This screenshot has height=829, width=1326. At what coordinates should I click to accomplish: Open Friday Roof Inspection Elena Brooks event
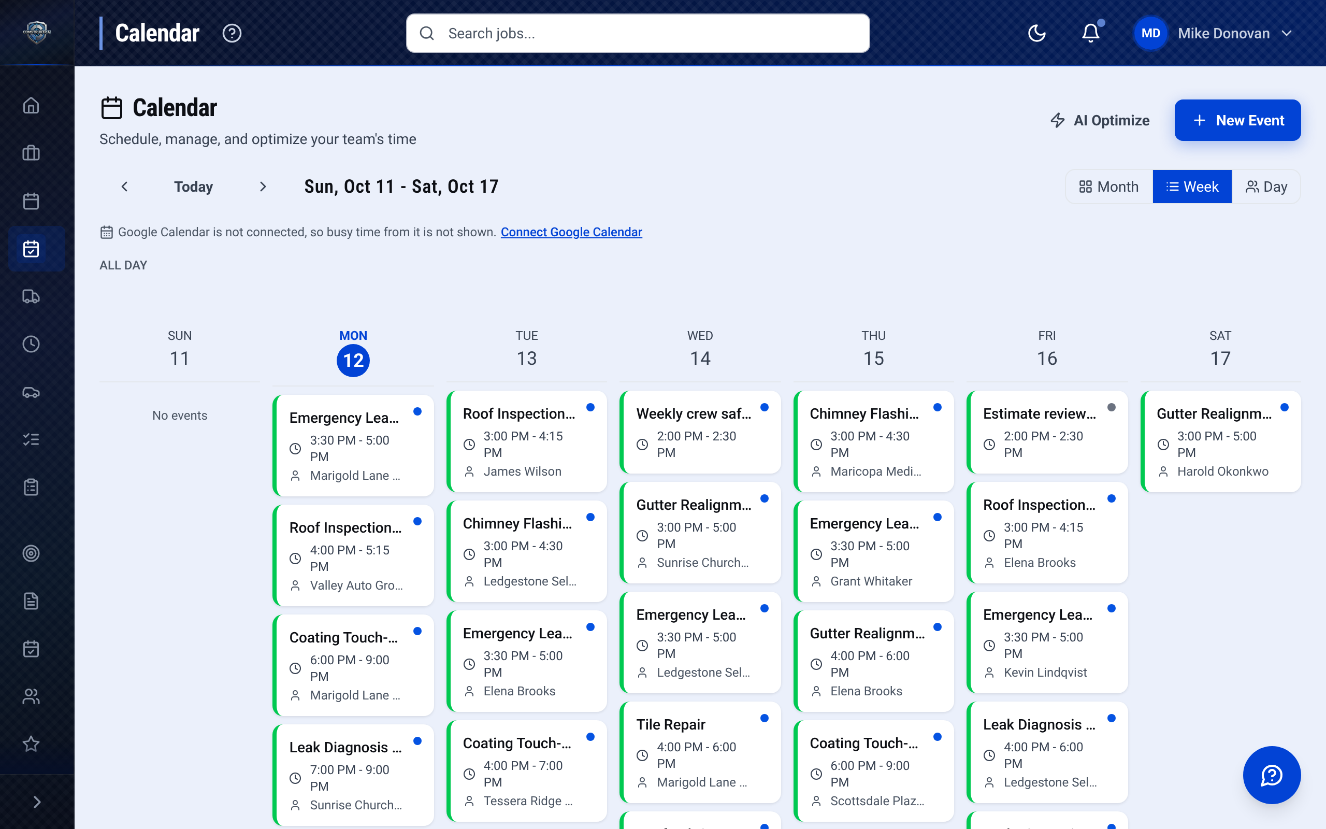tap(1047, 533)
